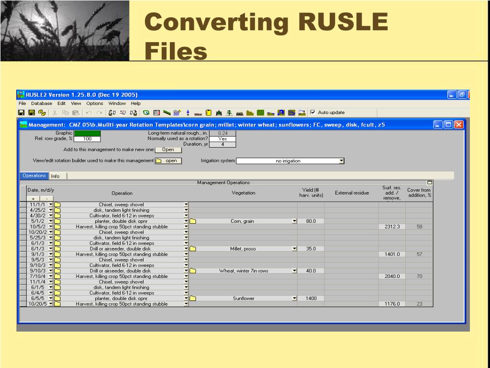Screen dimensions: 490x368
Task: Open operation dropdown for the 7/10/4 Harvest row
Action: click(186, 276)
